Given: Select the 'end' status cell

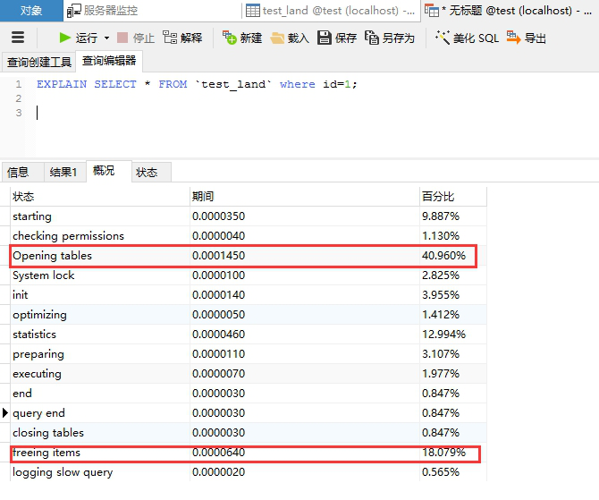Looking at the screenshot, I should pos(100,394).
